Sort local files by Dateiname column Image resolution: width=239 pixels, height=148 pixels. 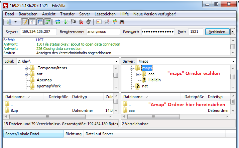(x=23, y=97)
